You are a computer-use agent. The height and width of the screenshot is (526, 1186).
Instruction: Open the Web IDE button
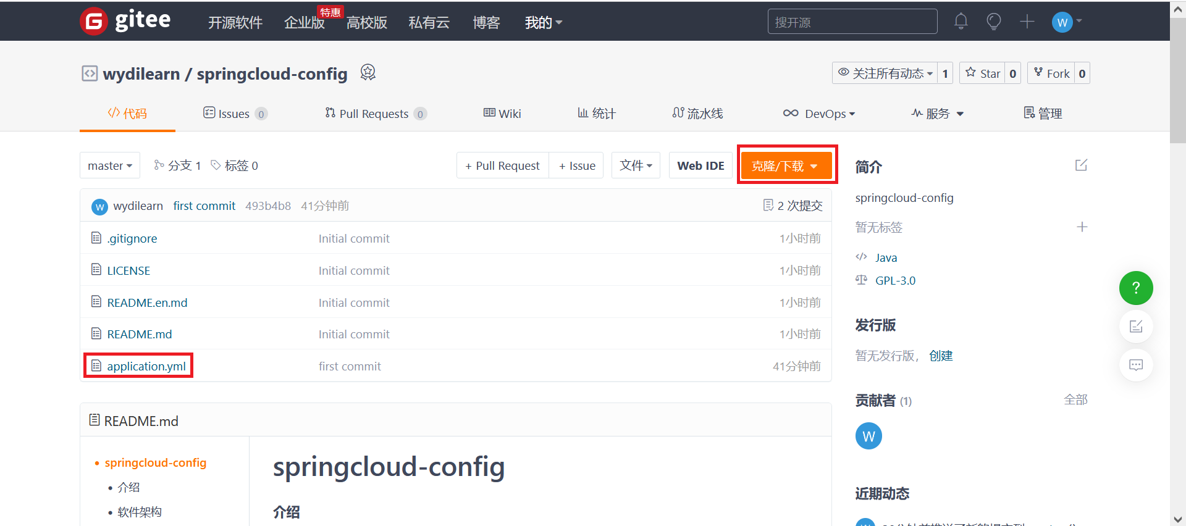click(700, 165)
